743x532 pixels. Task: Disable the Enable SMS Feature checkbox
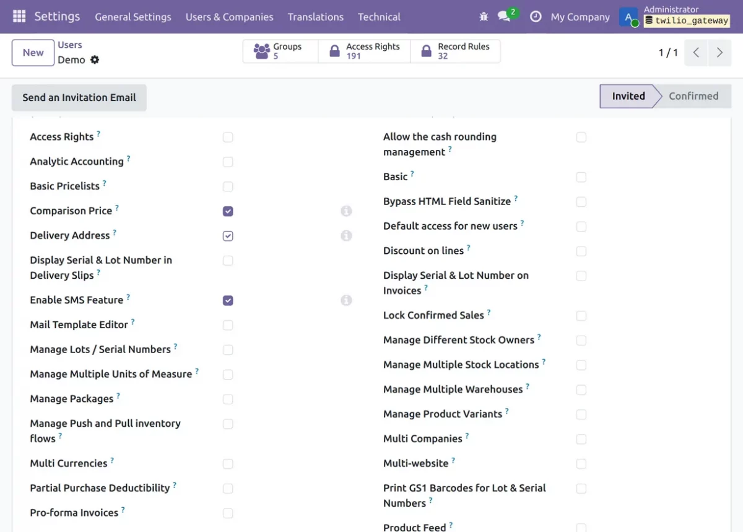coord(228,300)
